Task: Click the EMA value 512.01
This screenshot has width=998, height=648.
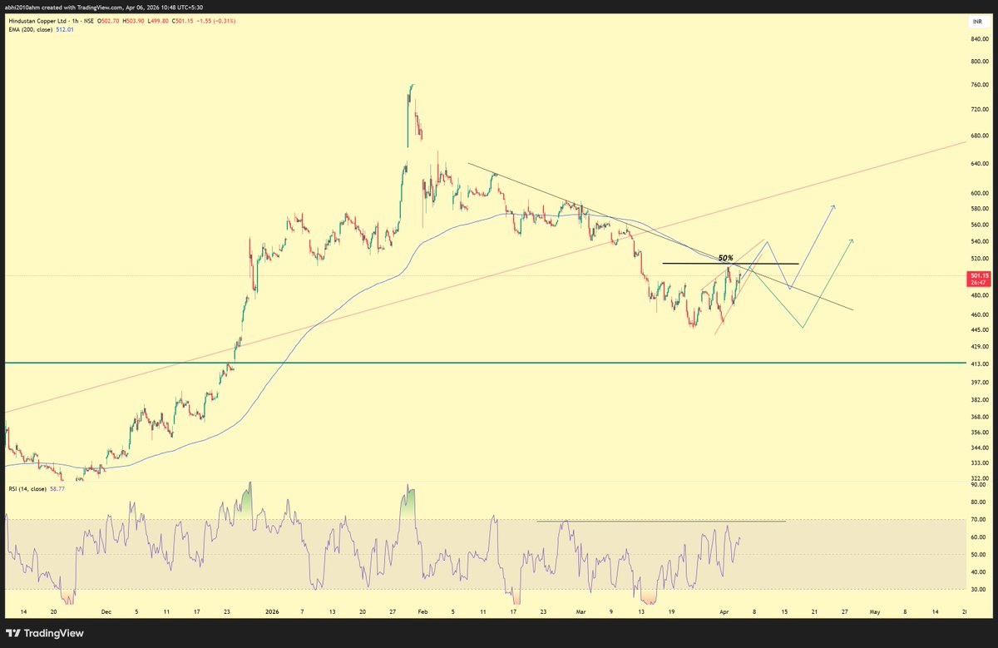Action: click(64, 29)
